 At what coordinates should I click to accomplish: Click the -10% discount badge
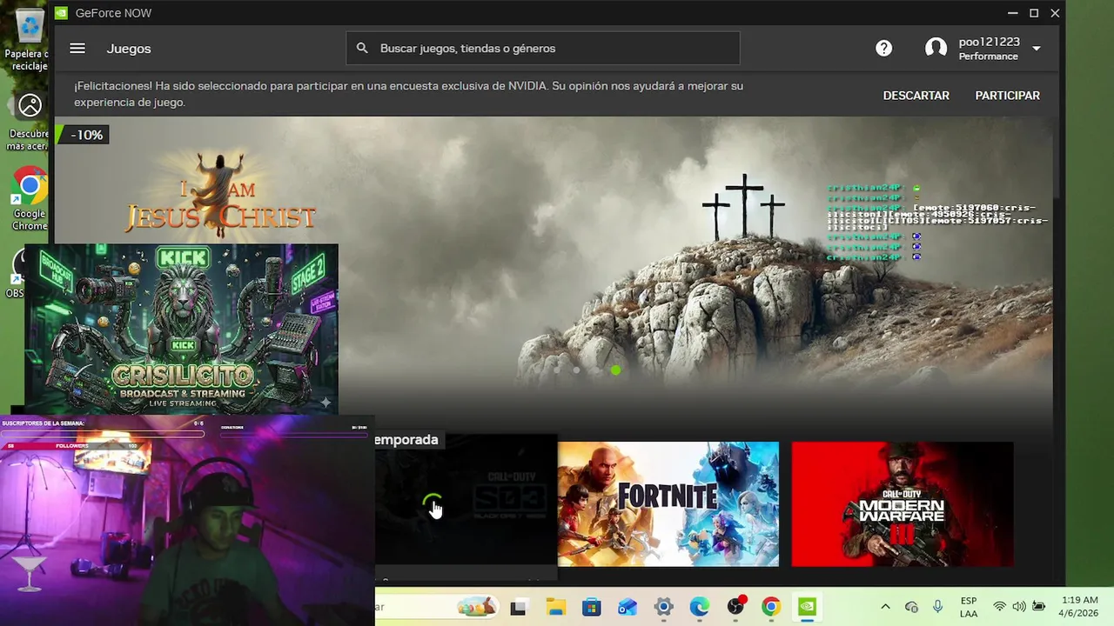[82, 135]
